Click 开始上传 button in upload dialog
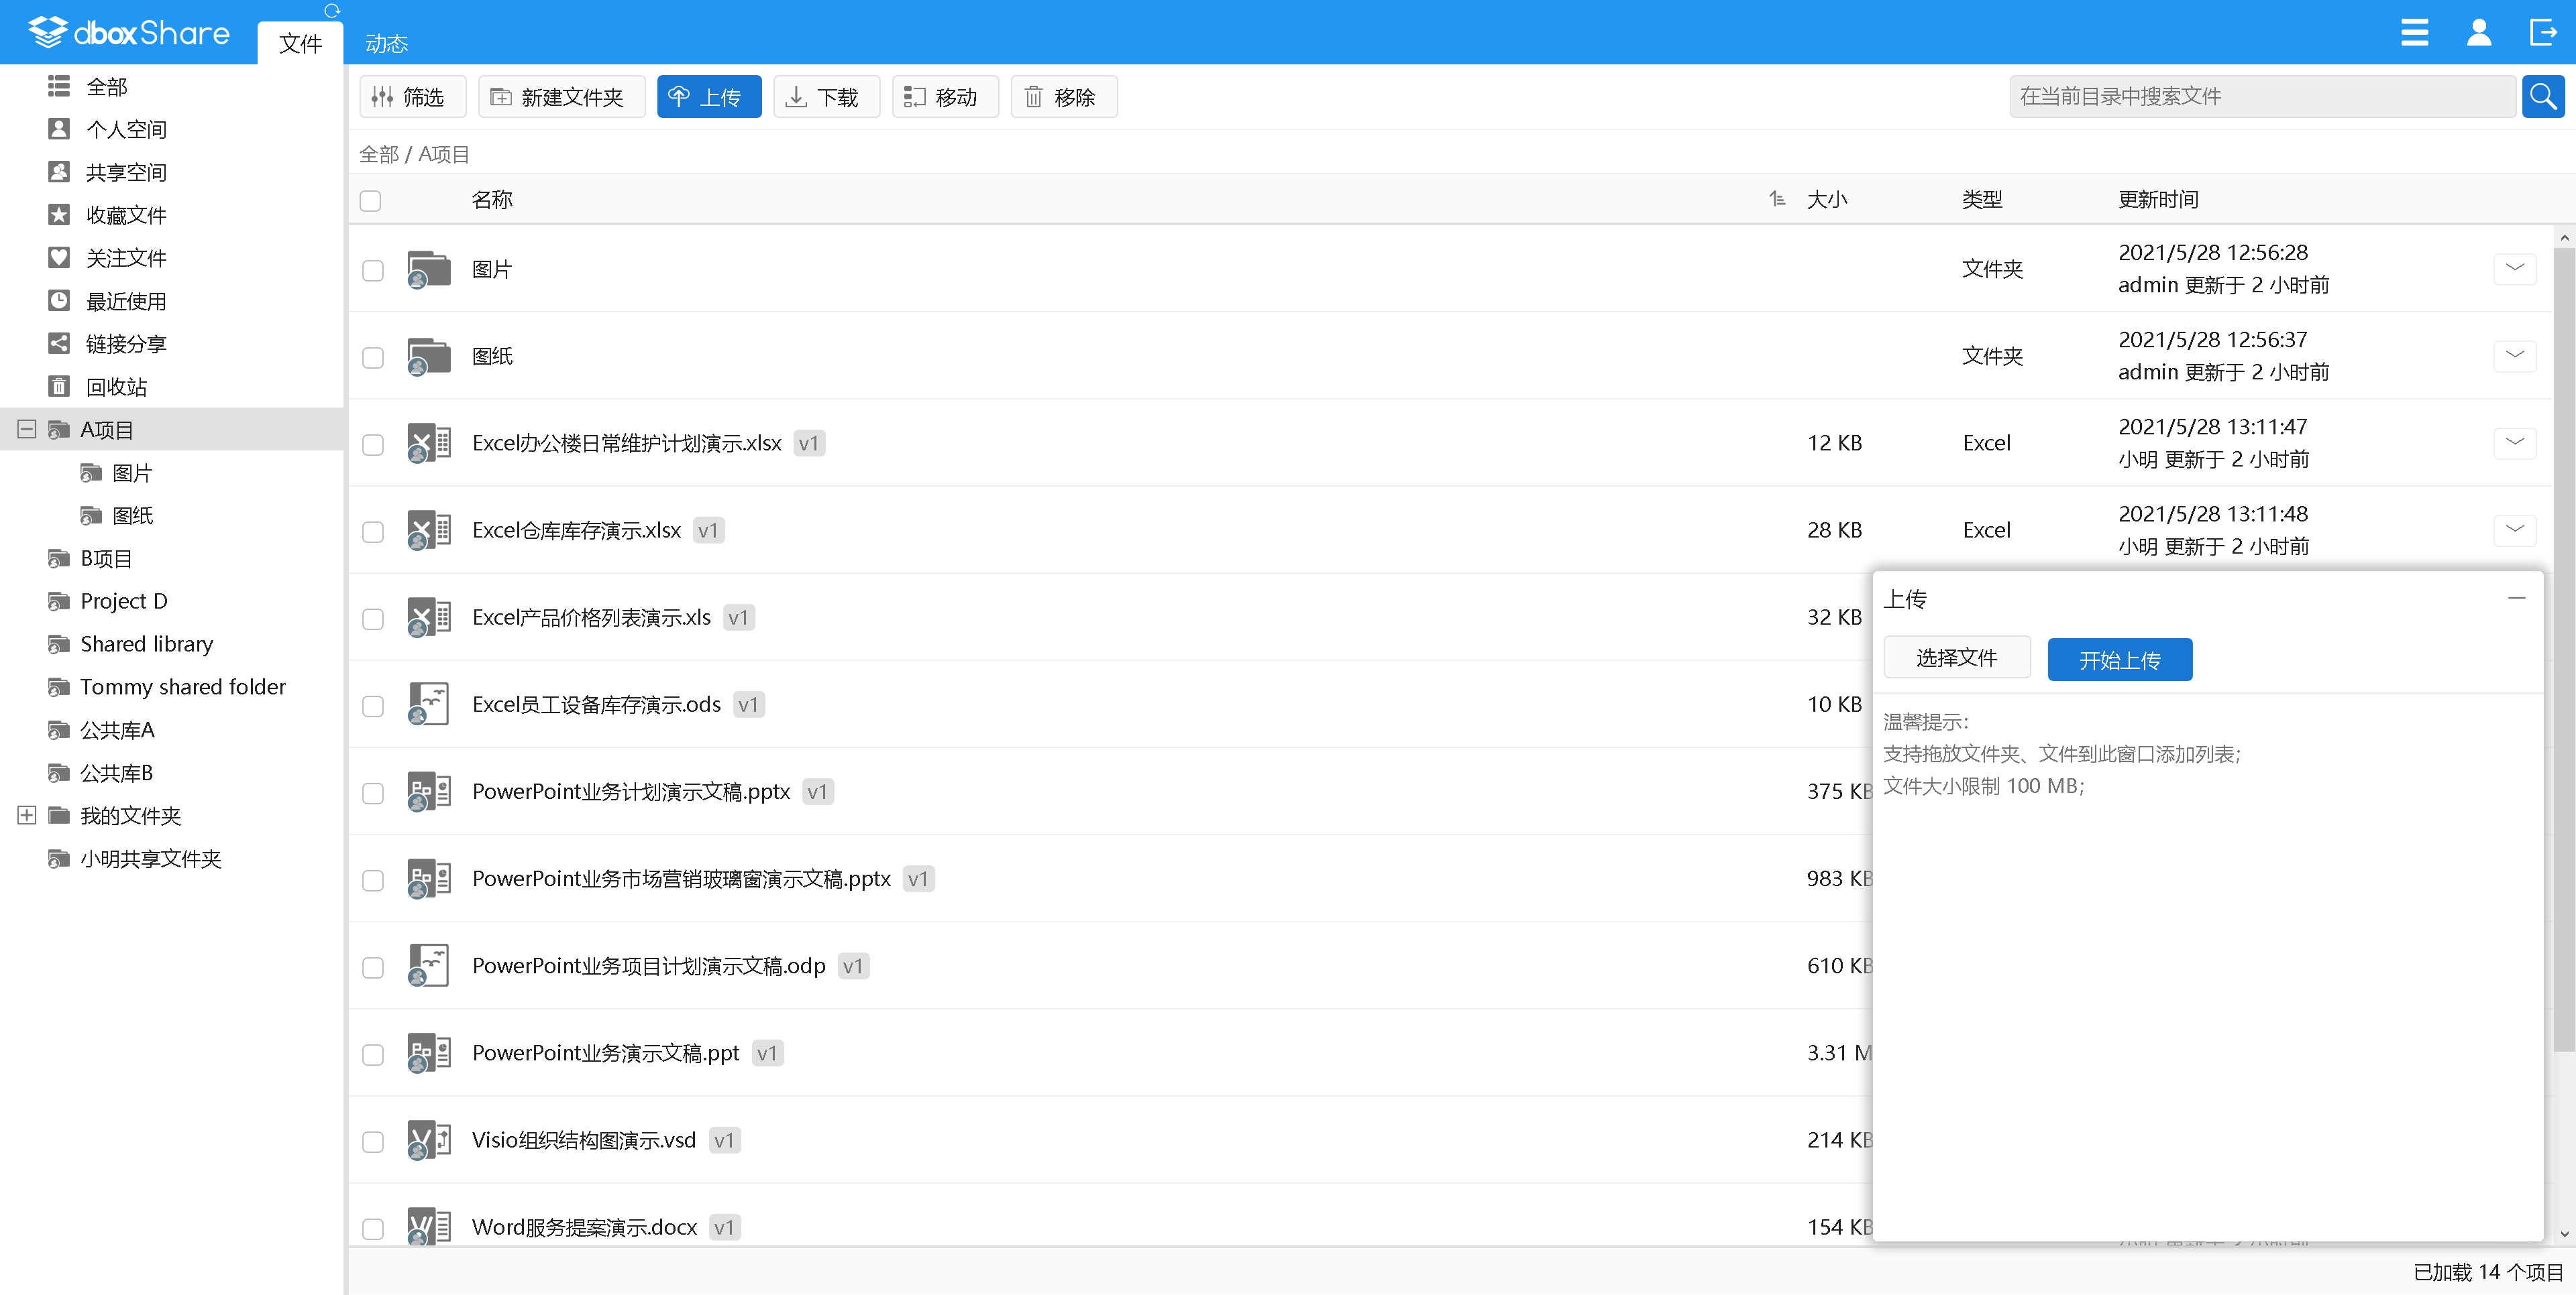 [2120, 658]
